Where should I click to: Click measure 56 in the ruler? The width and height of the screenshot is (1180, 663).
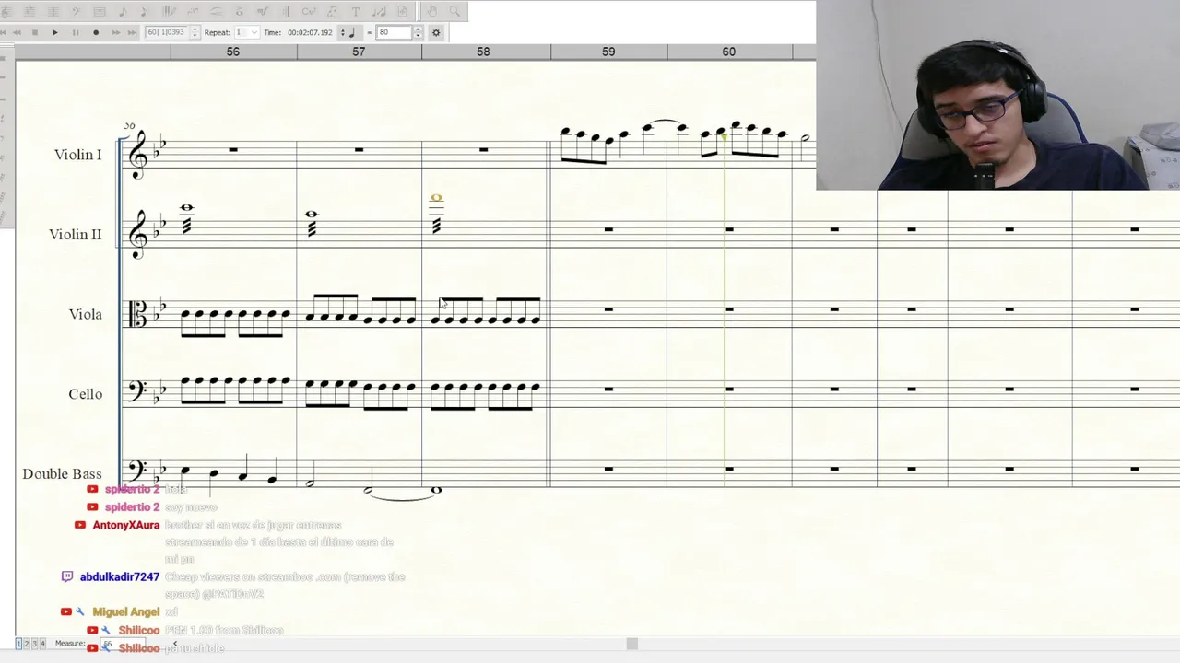coord(233,52)
